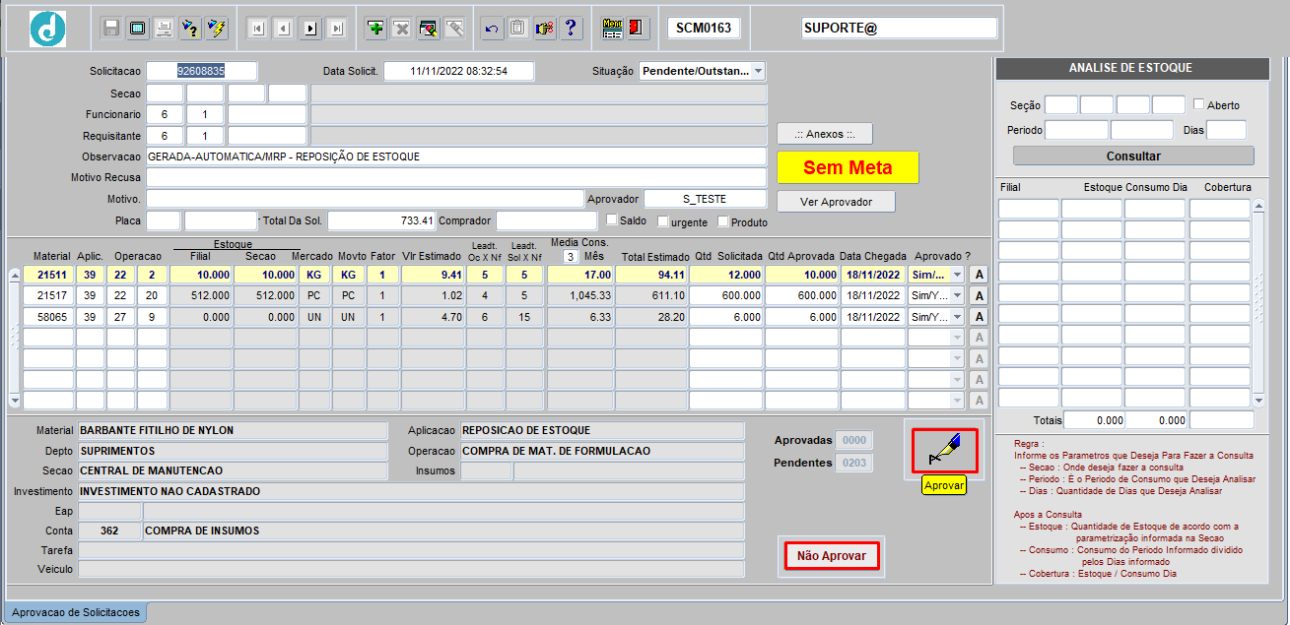The image size is (1290, 625).
Task: Click the pointing hand edit icon
Action: click(545, 29)
